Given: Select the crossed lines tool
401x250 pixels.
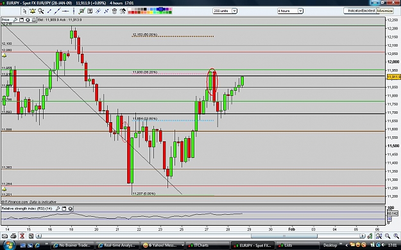Looking at the screenshot, I should (98, 11).
